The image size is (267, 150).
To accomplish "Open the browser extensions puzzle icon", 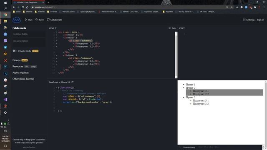I will 255,7.
